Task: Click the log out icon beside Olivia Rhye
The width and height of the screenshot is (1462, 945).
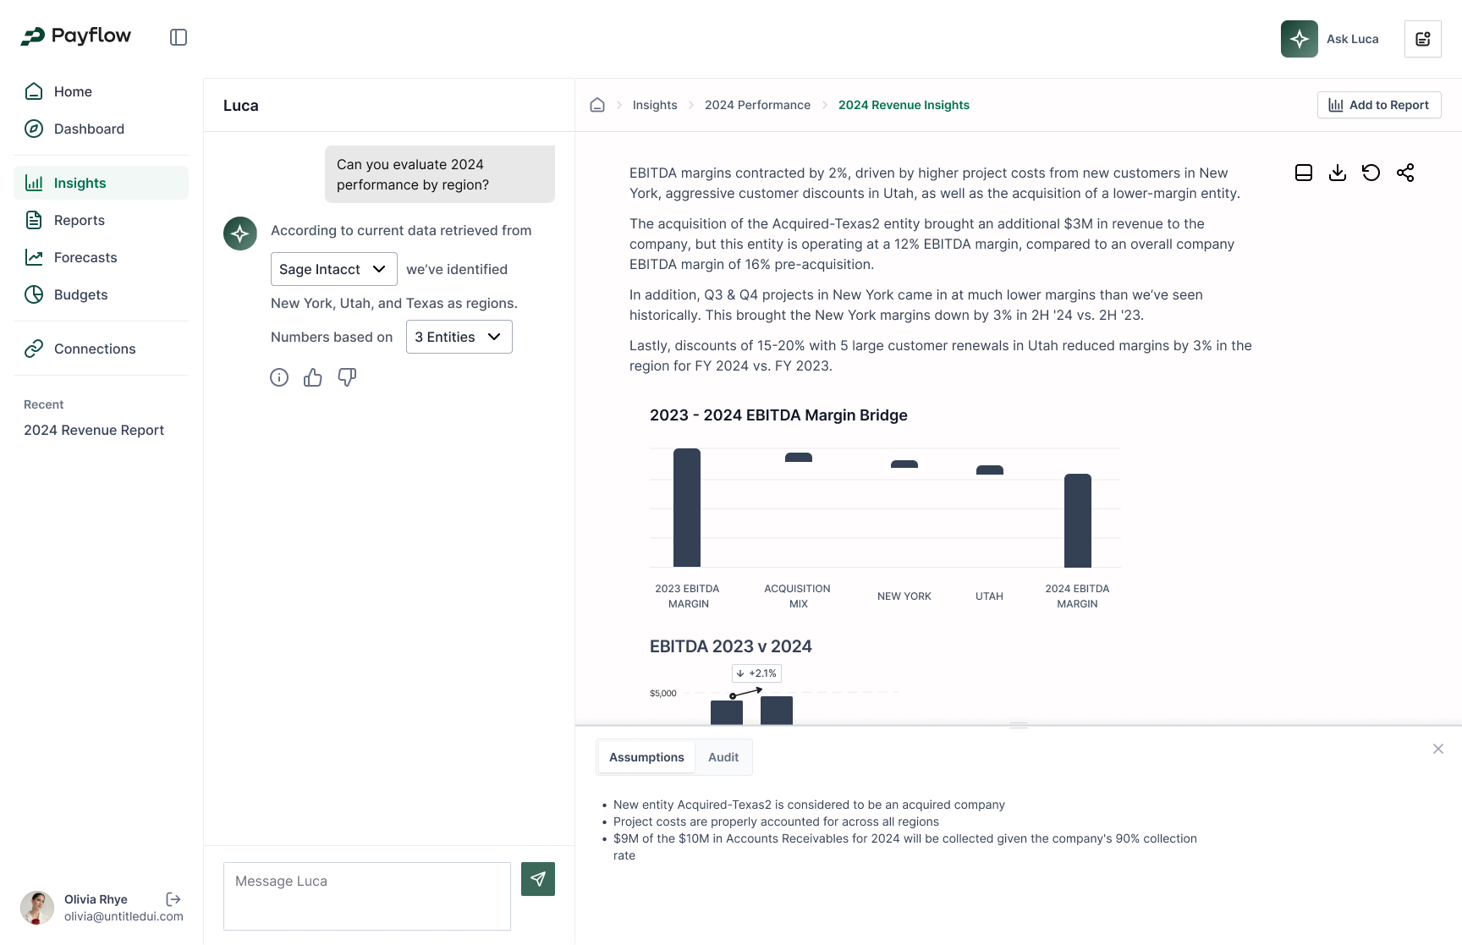Action: click(x=173, y=899)
